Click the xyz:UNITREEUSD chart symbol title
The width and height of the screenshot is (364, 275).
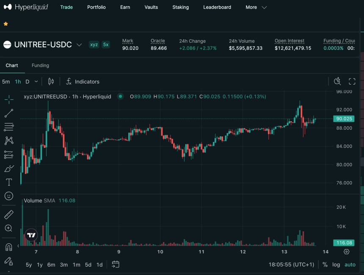click(67, 97)
